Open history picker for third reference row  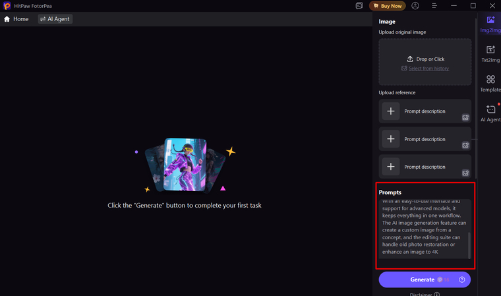(465, 173)
